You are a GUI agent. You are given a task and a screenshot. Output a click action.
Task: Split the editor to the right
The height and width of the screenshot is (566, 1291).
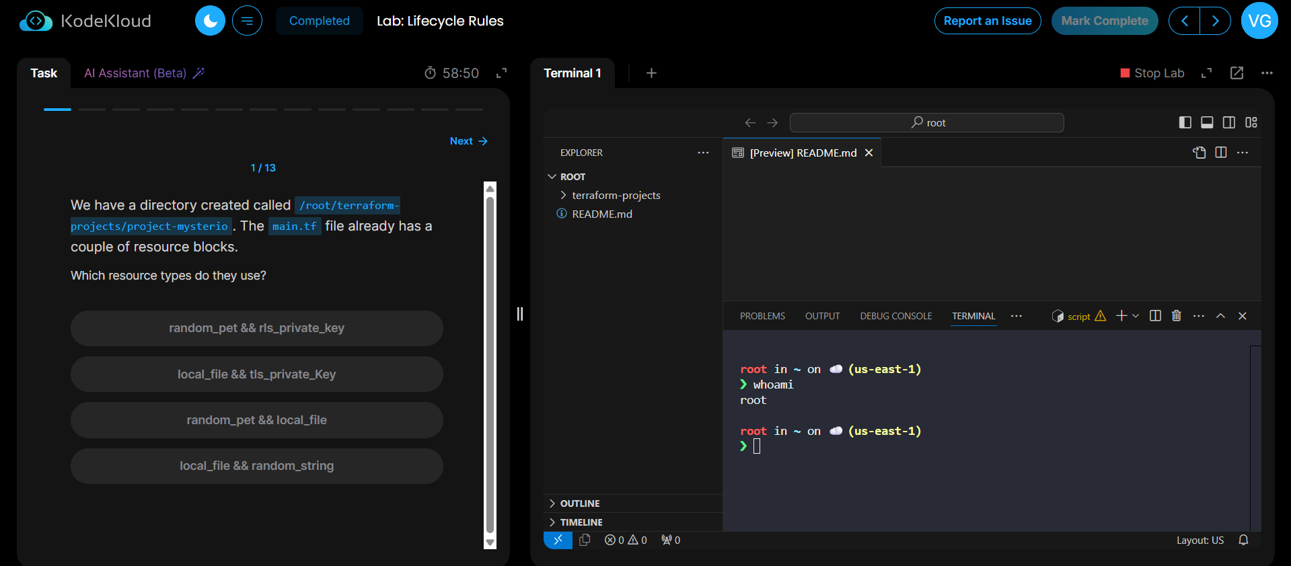pos(1221,153)
